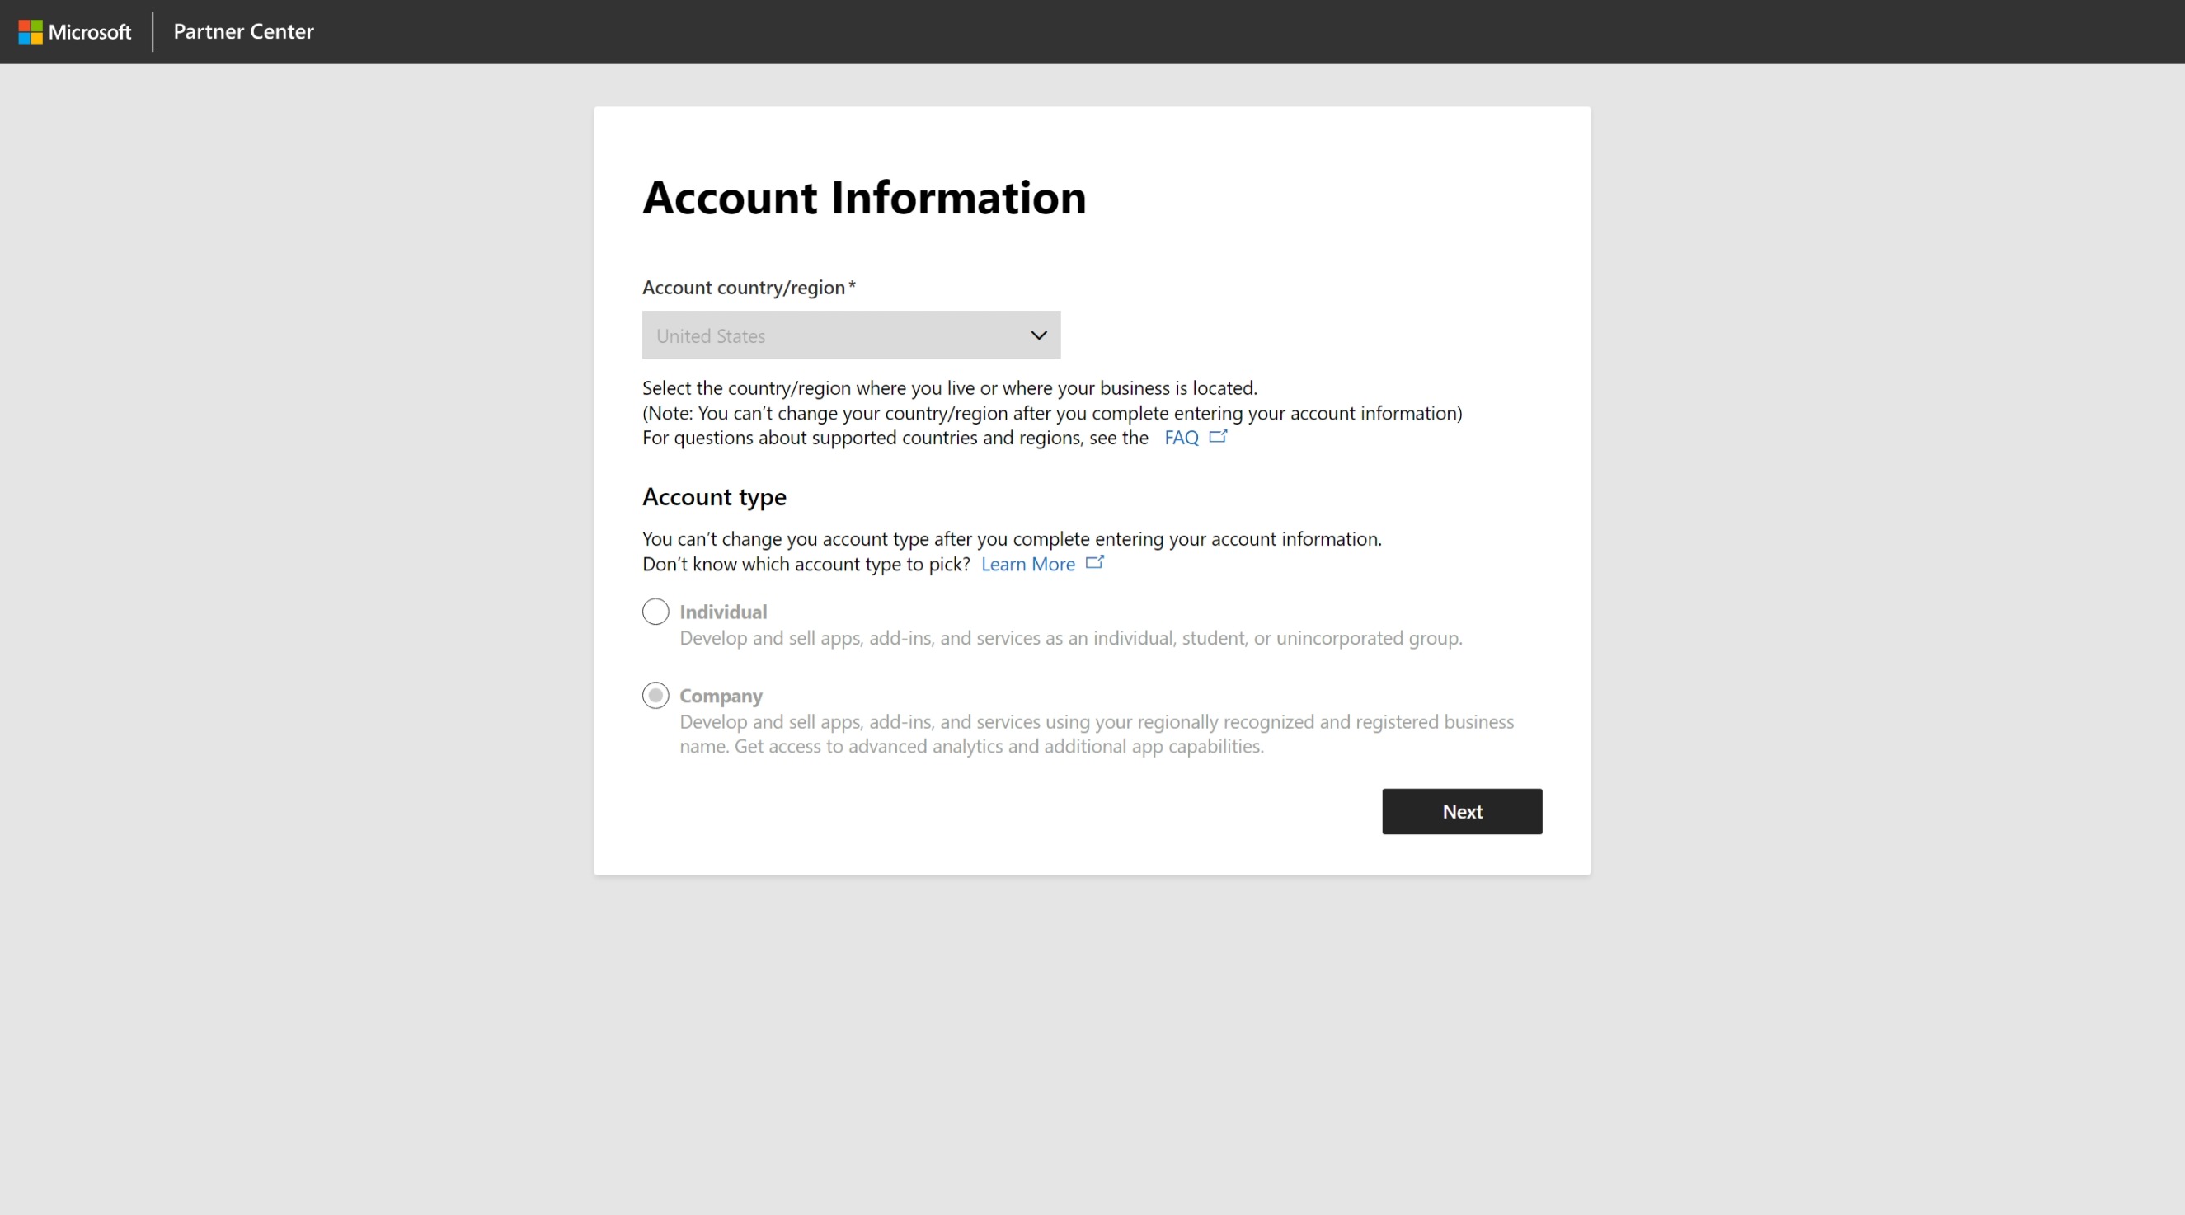
Task: Open the FAQ link
Action: pyautogui.click(x=1181, y=438)
